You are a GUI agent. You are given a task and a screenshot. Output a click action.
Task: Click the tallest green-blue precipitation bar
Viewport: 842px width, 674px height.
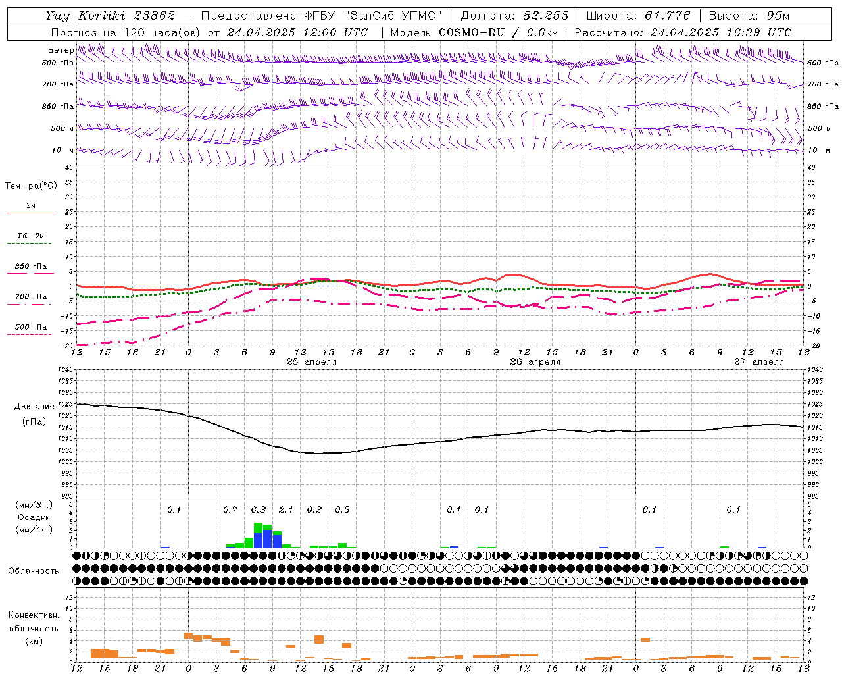[x=259, y=535]
